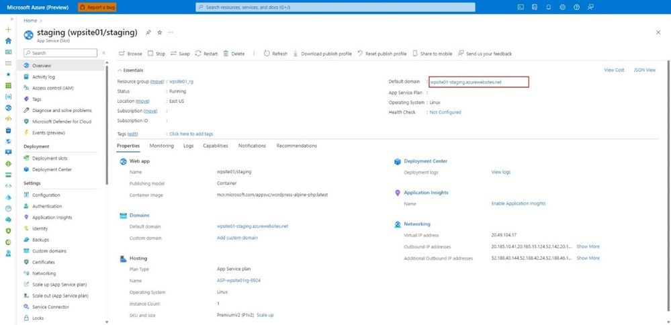671x325 pixels.
Task: Open the more options ellipsis next to title
Action: tap(171, 32)
